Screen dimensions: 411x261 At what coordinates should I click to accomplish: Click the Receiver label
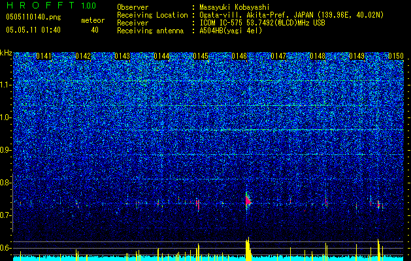[x=133, y=23]
